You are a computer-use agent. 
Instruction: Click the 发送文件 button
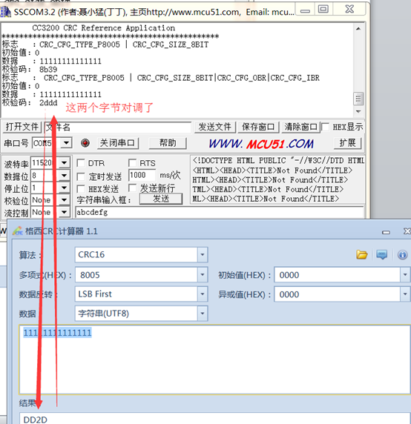(x=215, y=127)
